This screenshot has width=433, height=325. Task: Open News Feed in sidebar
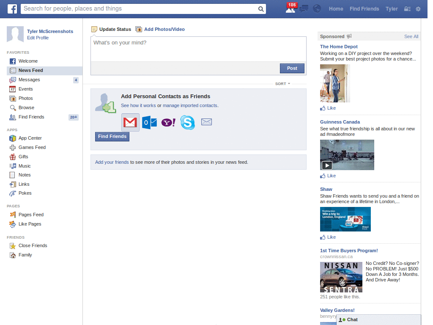click(44, 71)
